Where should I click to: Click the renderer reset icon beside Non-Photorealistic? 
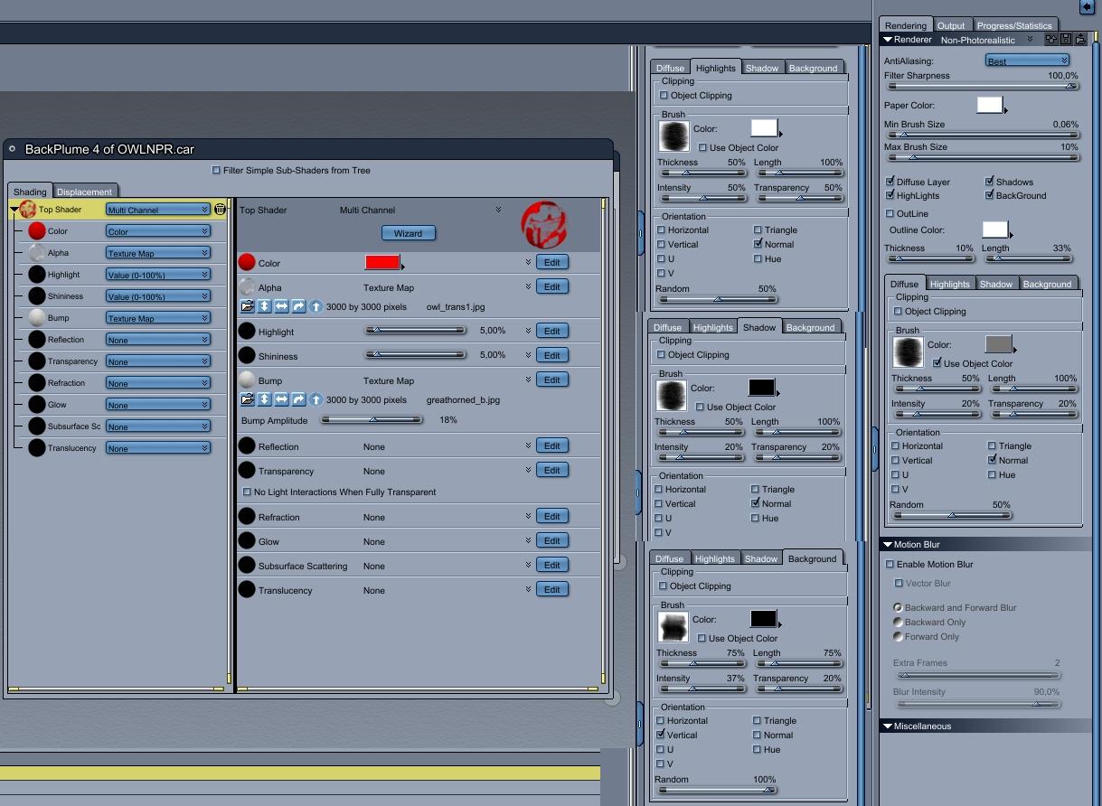pyautogui.click(x=1050, y=40)
